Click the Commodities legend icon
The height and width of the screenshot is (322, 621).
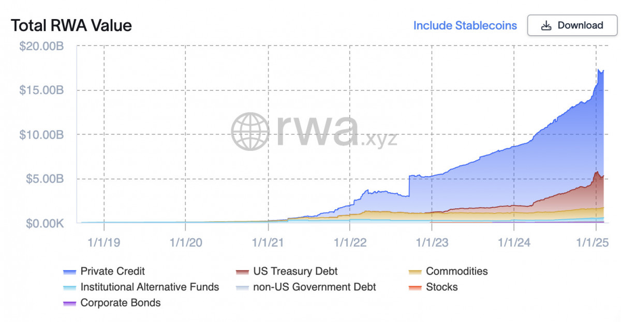click(415, 271)
